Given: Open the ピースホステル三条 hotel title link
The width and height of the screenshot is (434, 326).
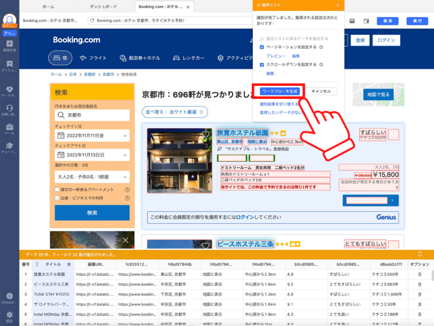Looking at the screenshot, I should coord(245,244).
